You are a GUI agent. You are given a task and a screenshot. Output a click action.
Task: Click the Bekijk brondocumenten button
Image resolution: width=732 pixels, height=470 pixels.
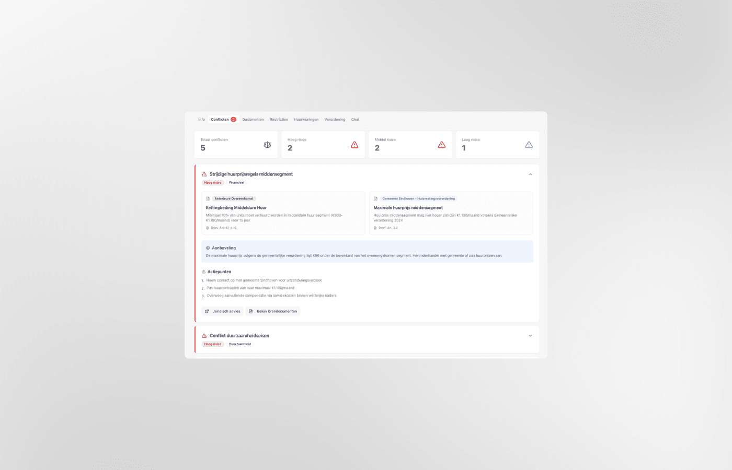[x=273, y=311]
